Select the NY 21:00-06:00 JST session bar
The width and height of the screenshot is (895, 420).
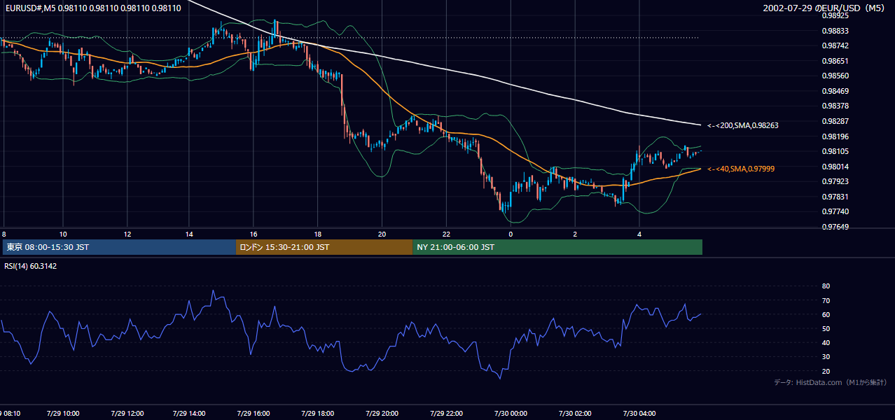coord(557,247)
